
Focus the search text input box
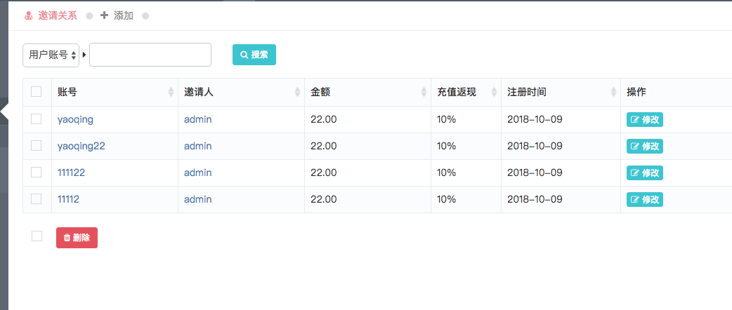coord(150,55)
